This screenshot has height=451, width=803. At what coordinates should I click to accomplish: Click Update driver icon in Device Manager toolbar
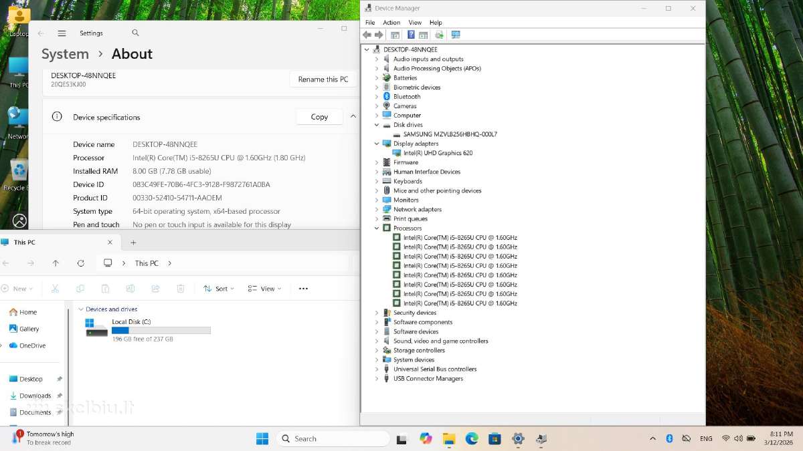tap(439, 35)
